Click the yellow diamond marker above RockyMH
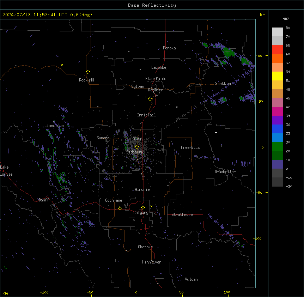The height and width of the screenshot is (297, 304). (88, 72)
